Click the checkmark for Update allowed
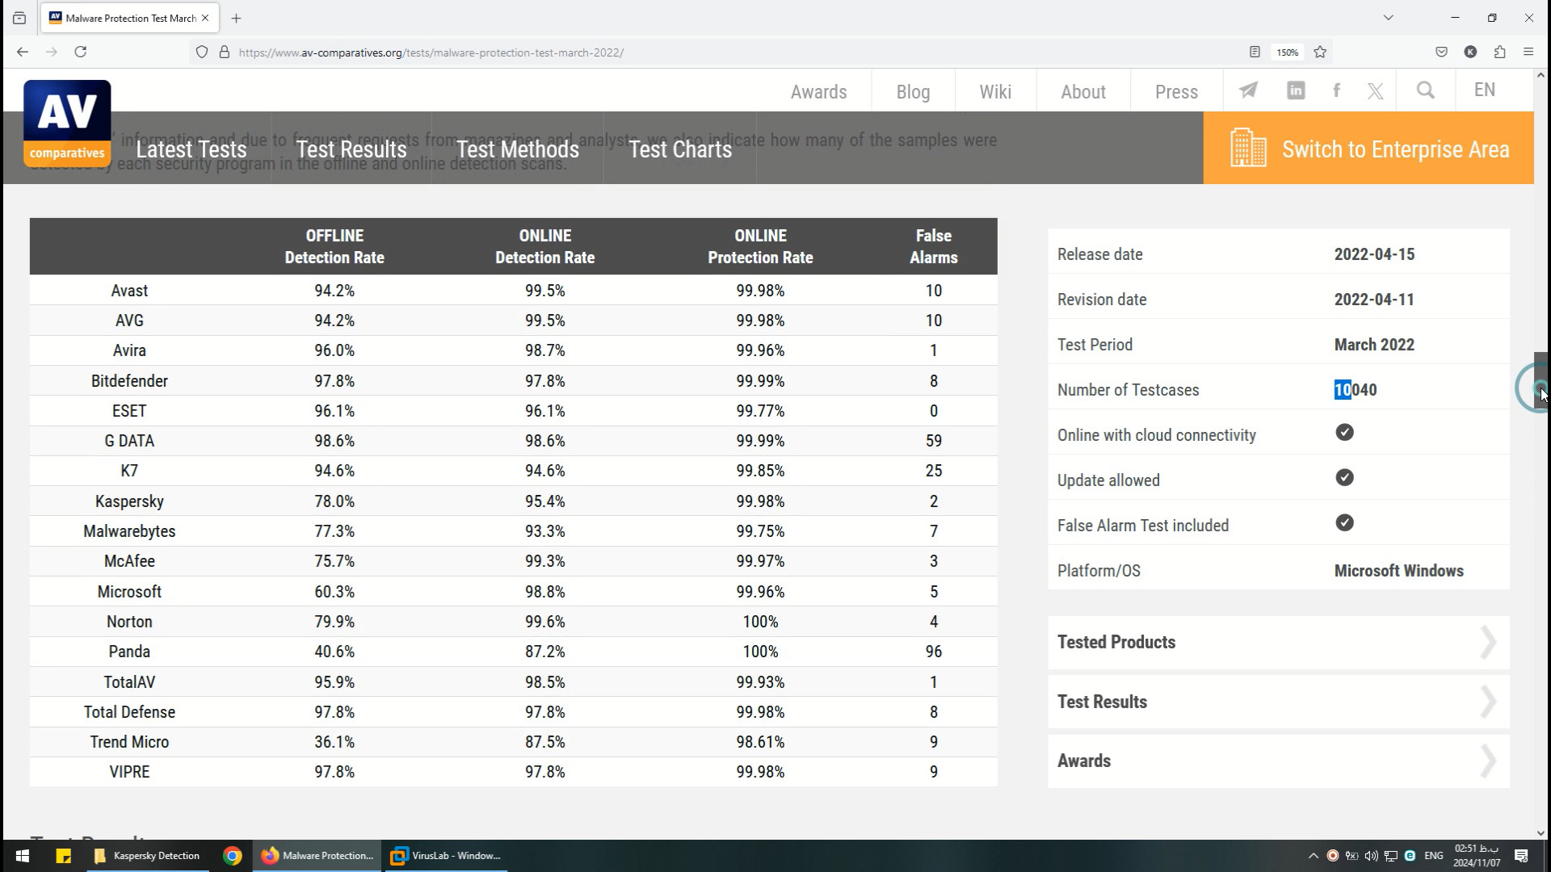Viewport: 1551px width, 872px height. tap(1344, 478)
